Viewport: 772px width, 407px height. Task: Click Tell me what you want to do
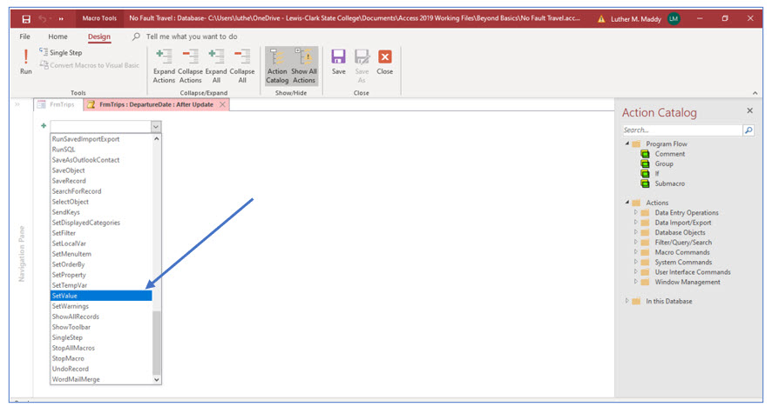click(191, 37)
